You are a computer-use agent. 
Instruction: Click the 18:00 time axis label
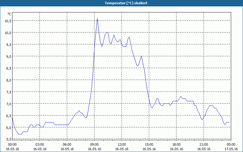[x=176, y=145]
